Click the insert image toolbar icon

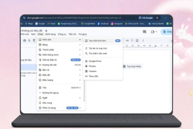pyautogui.click(x=137, y=40)
